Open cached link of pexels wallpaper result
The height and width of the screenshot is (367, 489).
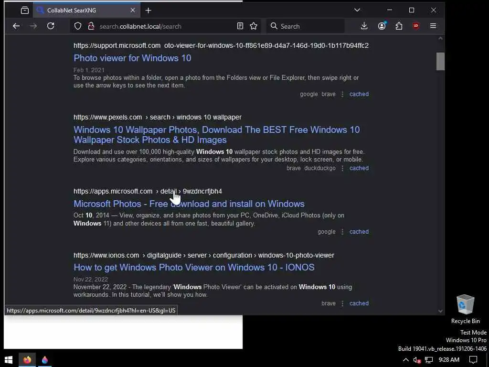pyautogui.click(x=359, y=168)
